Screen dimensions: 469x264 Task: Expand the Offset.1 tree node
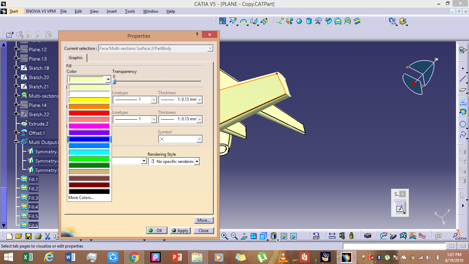[16, 133]
